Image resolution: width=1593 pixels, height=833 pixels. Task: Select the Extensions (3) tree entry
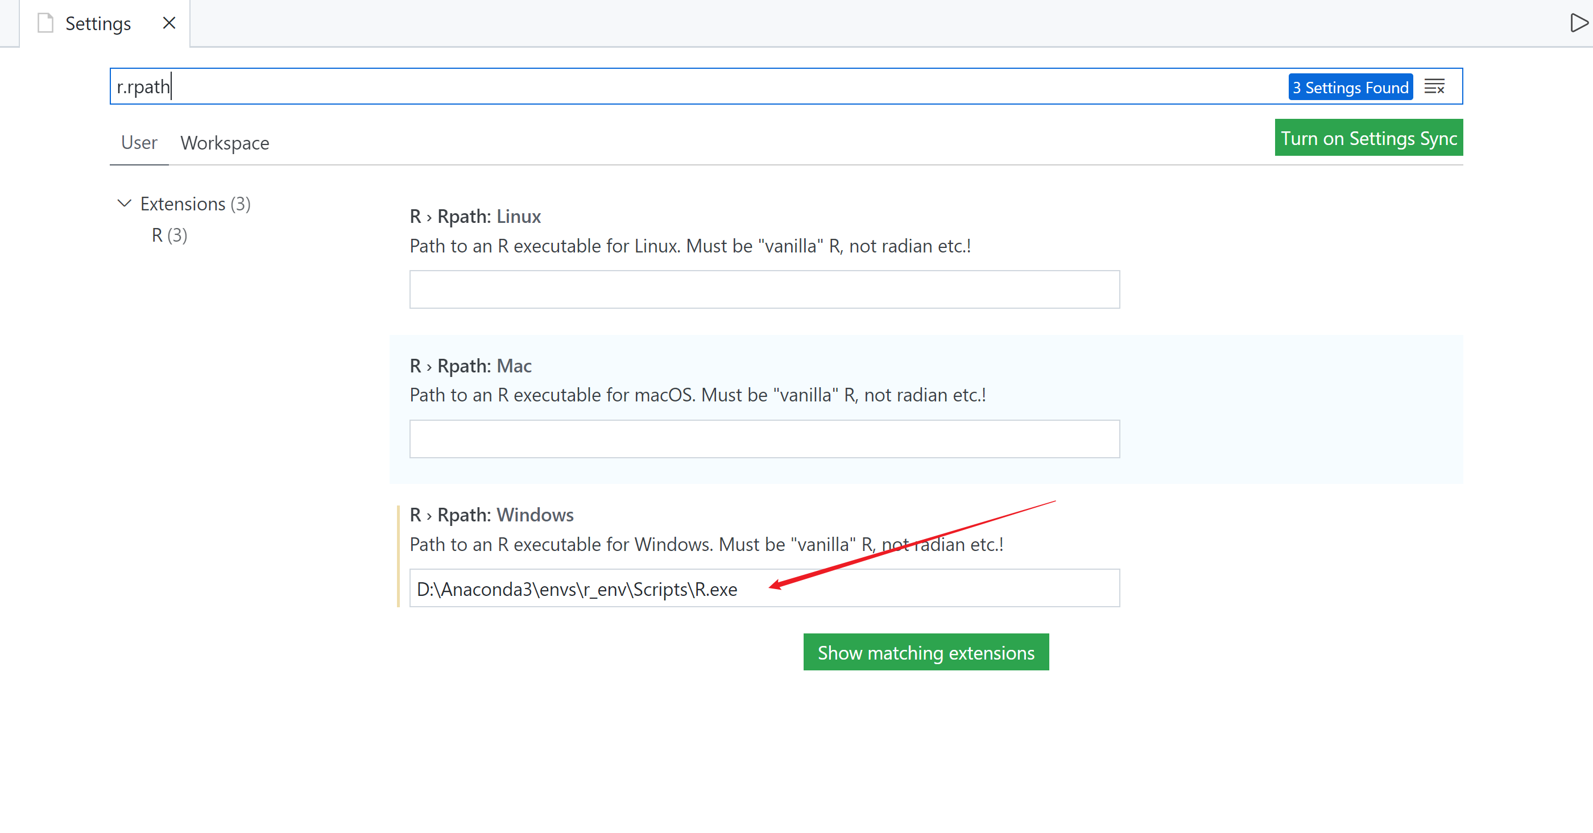[195, 204]
